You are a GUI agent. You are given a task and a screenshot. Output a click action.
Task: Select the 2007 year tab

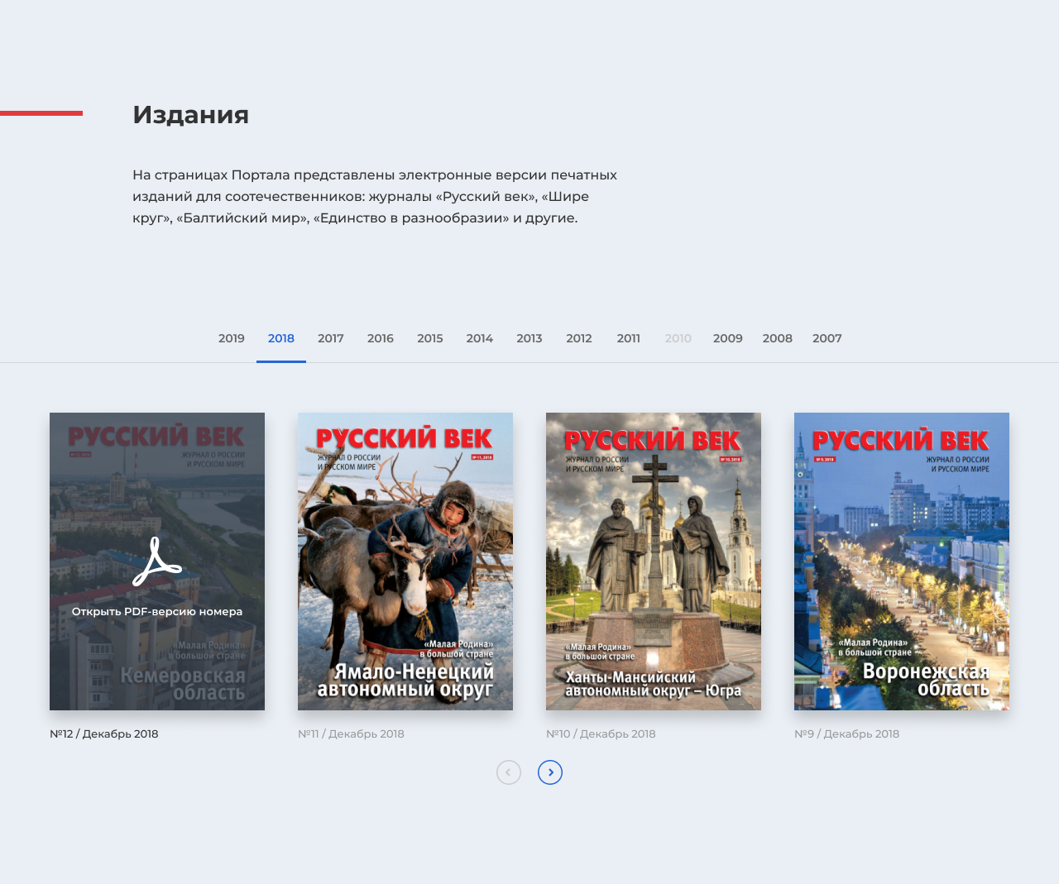click(827, 338)
